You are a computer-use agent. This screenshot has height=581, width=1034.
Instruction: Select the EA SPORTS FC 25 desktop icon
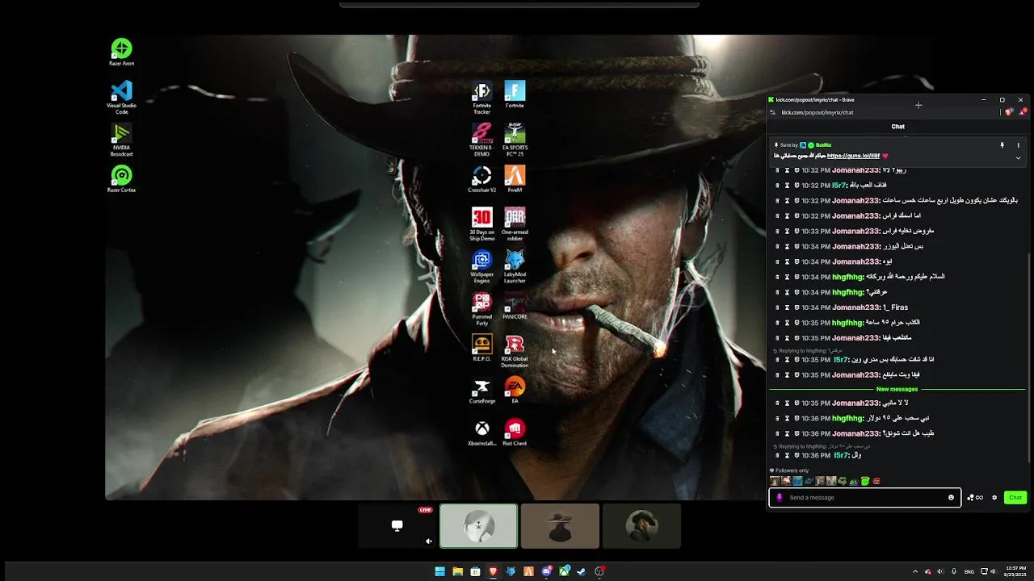point(515,140)
